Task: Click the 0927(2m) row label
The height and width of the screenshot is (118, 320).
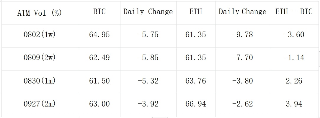Action: (x=40, y=104)
